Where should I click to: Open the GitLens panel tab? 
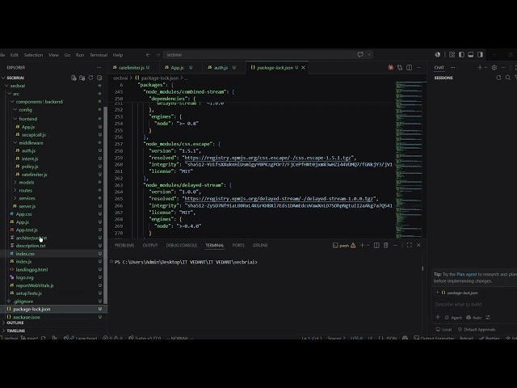(x=260, y=245)
